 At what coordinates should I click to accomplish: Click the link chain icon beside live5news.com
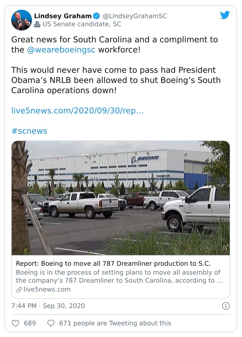(19, 289)
